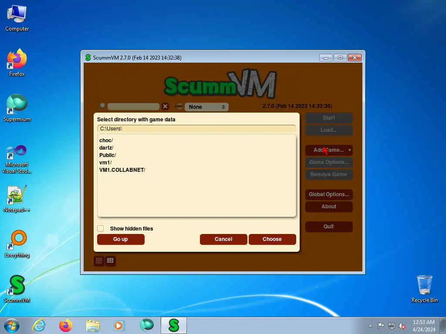Open Global Options
Viewport: 446px width, 334px height.
(329, 194)
